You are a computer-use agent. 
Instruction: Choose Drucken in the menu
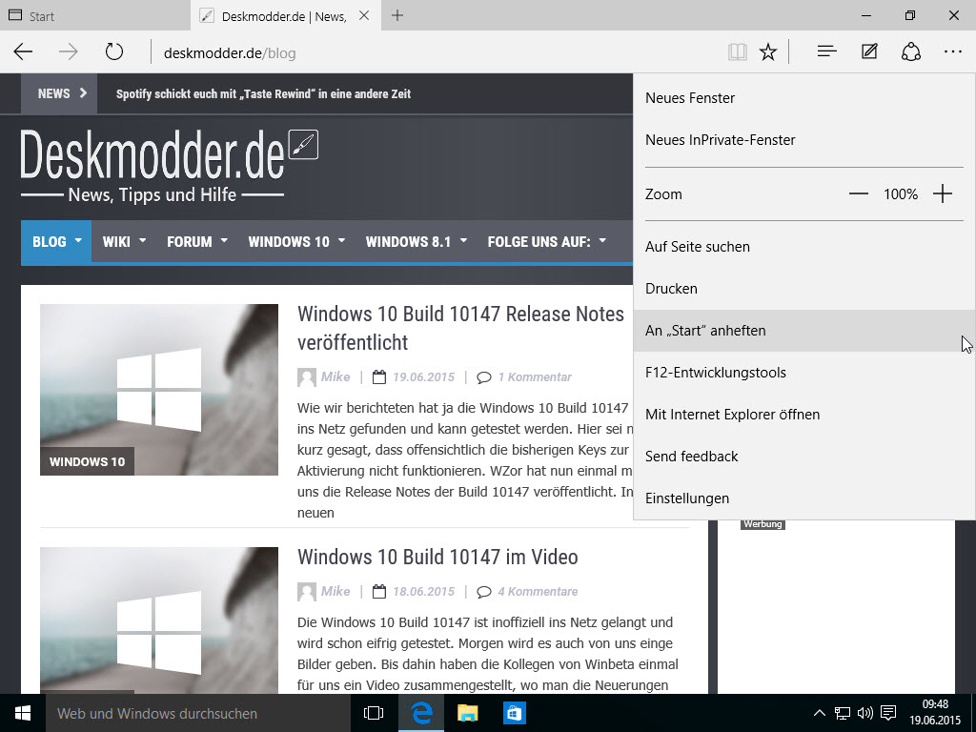coord(803,289)
